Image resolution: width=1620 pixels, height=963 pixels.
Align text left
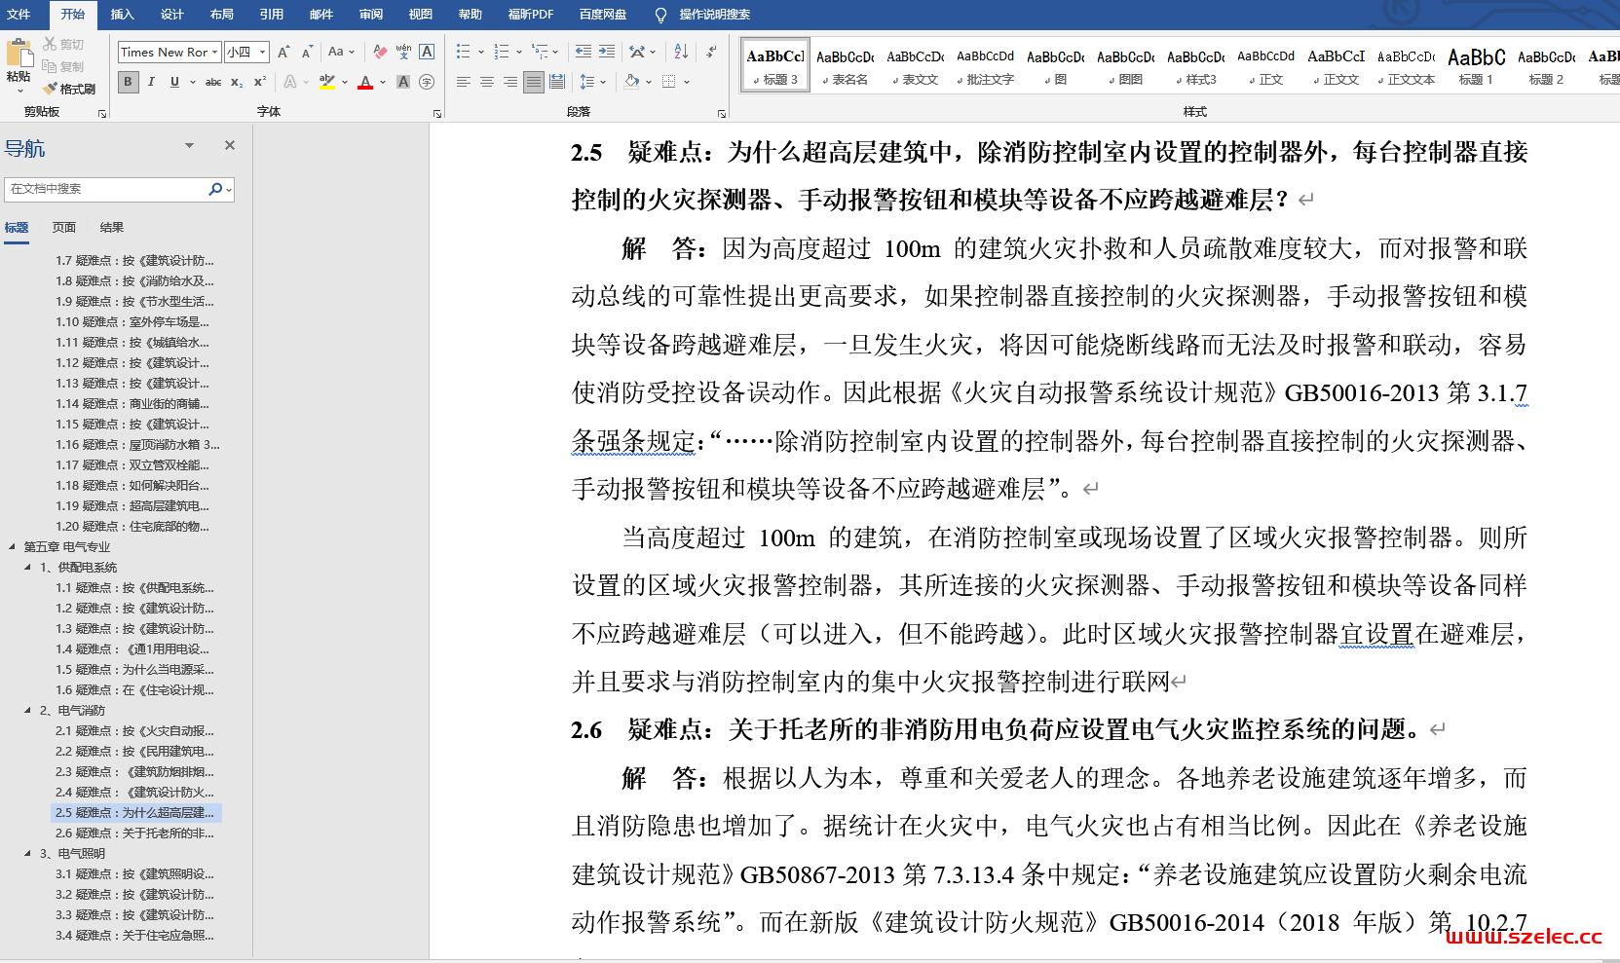click(464, 82)
